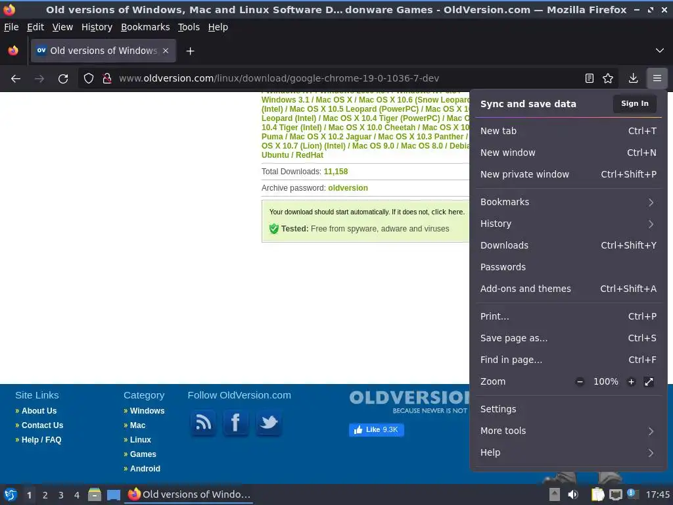
Task: Select New window menu entry
Action: pyautogui.click(x=569, y=153)
